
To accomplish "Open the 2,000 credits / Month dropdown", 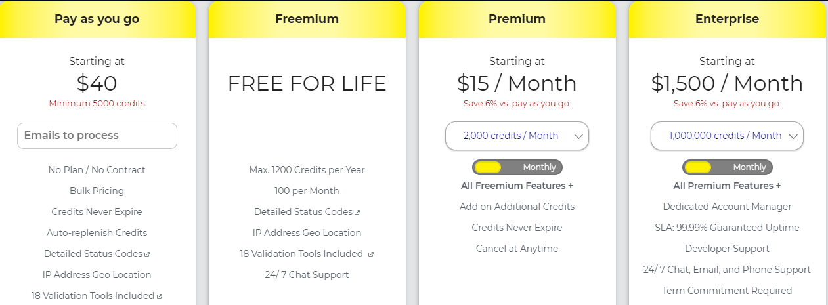I will click(517, 136).
